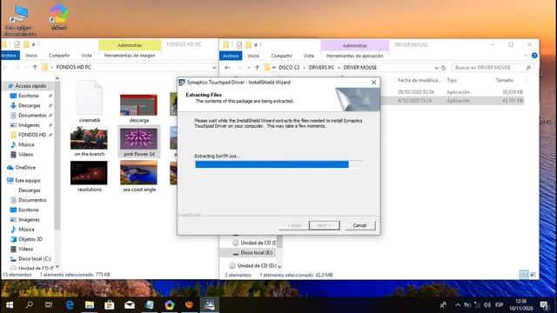The height and width of the screenshot is (313, 557).
Task: Expand the ribbon in DRIVER MOUSE window
Action: pos(526,56)
